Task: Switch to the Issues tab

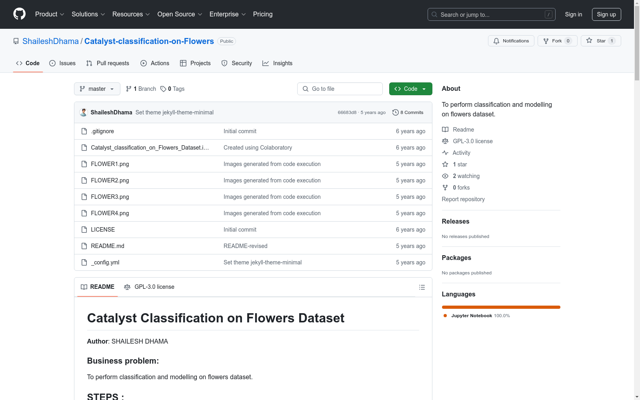Action: click(62, 63)
